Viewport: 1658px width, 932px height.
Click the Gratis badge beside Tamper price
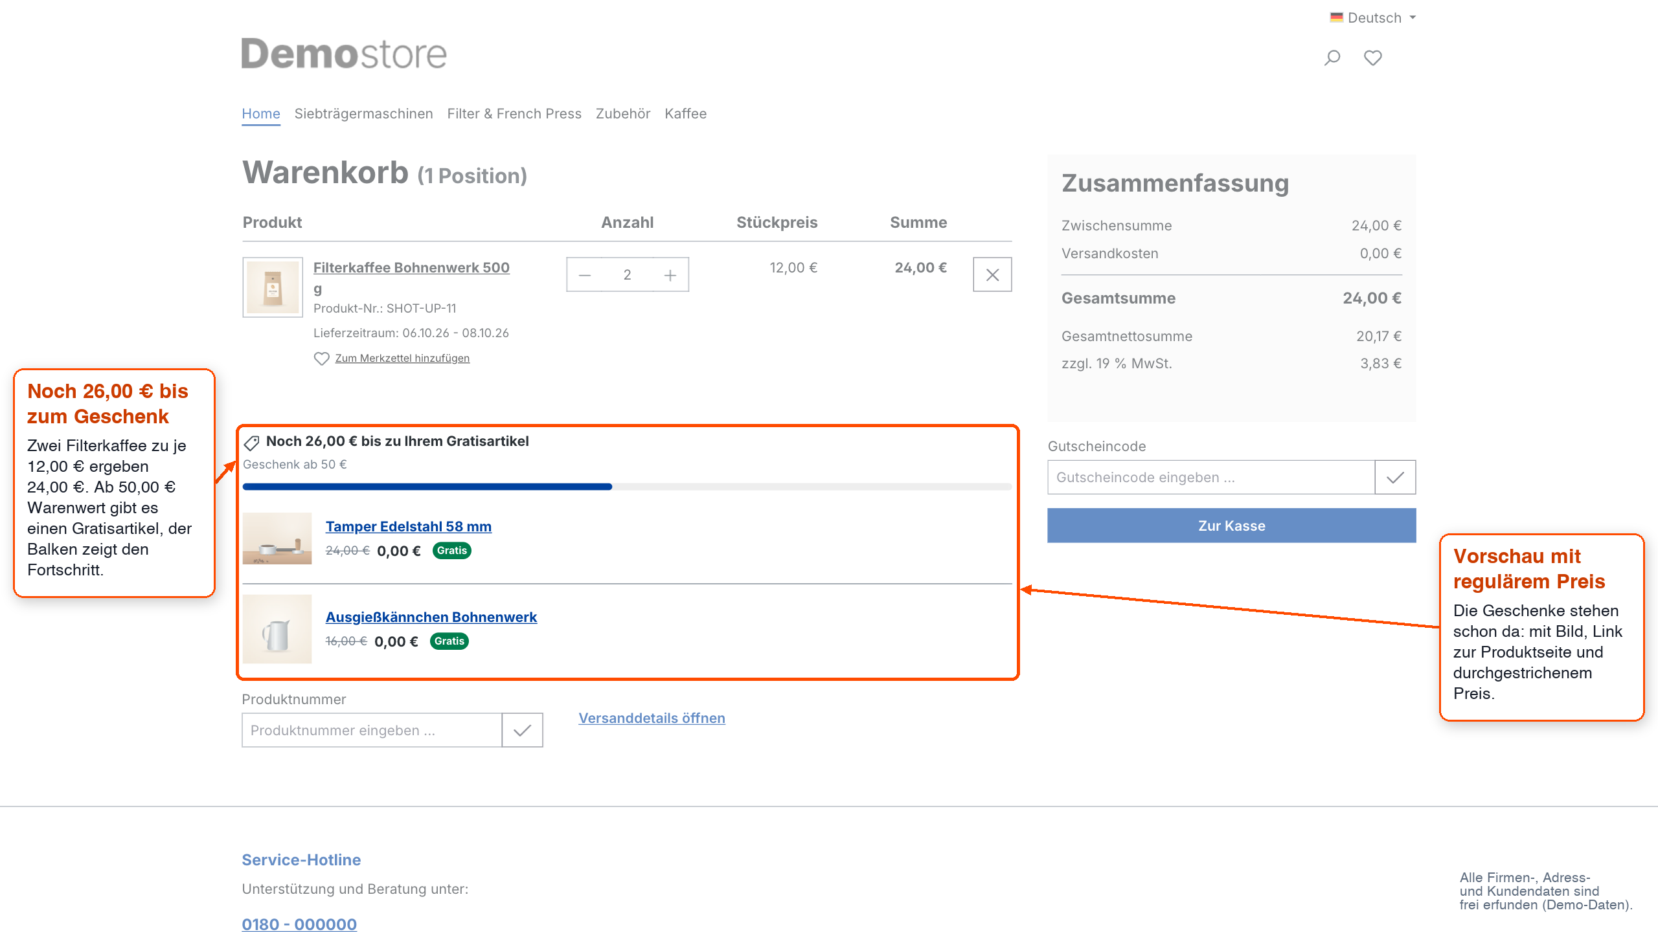[451, 551]
